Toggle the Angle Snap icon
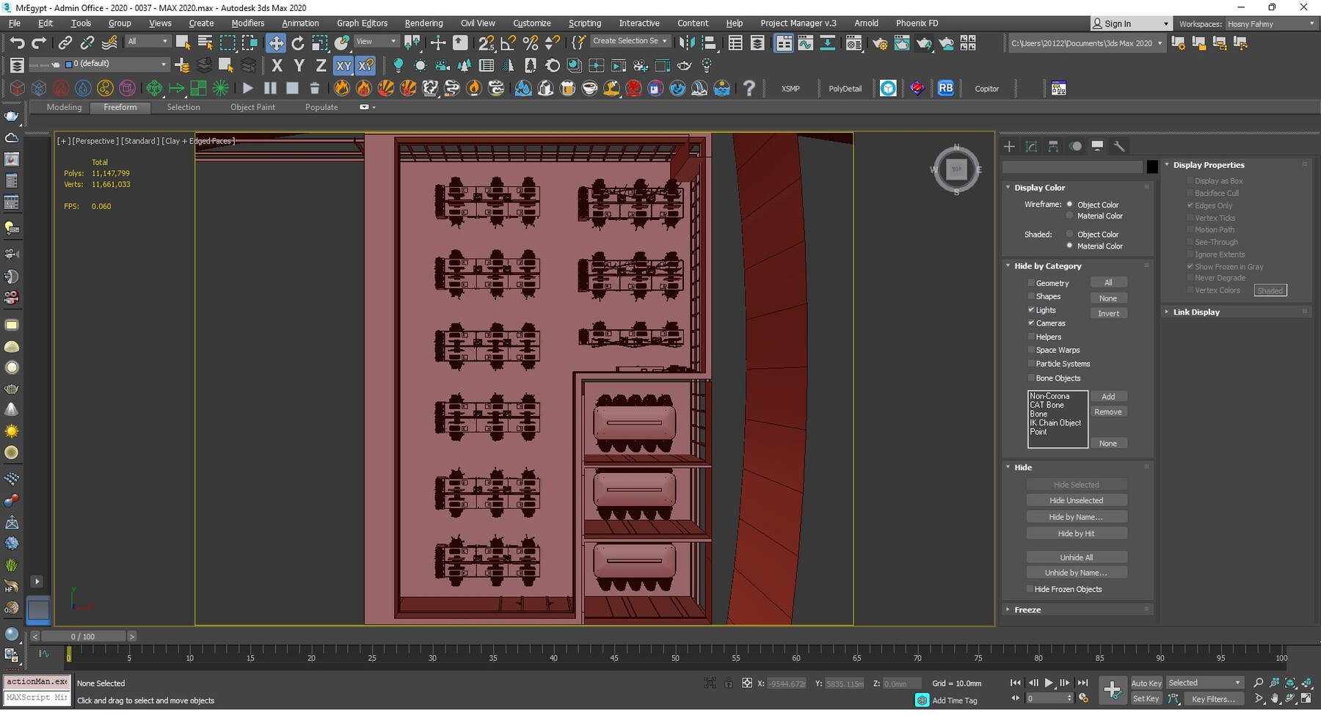1321x715 pixels. coord(509,43)
